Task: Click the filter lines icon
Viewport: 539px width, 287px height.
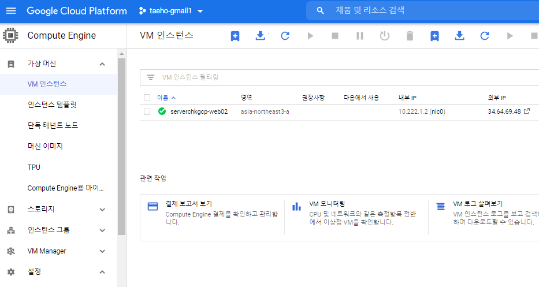Action: pos(151,77)
